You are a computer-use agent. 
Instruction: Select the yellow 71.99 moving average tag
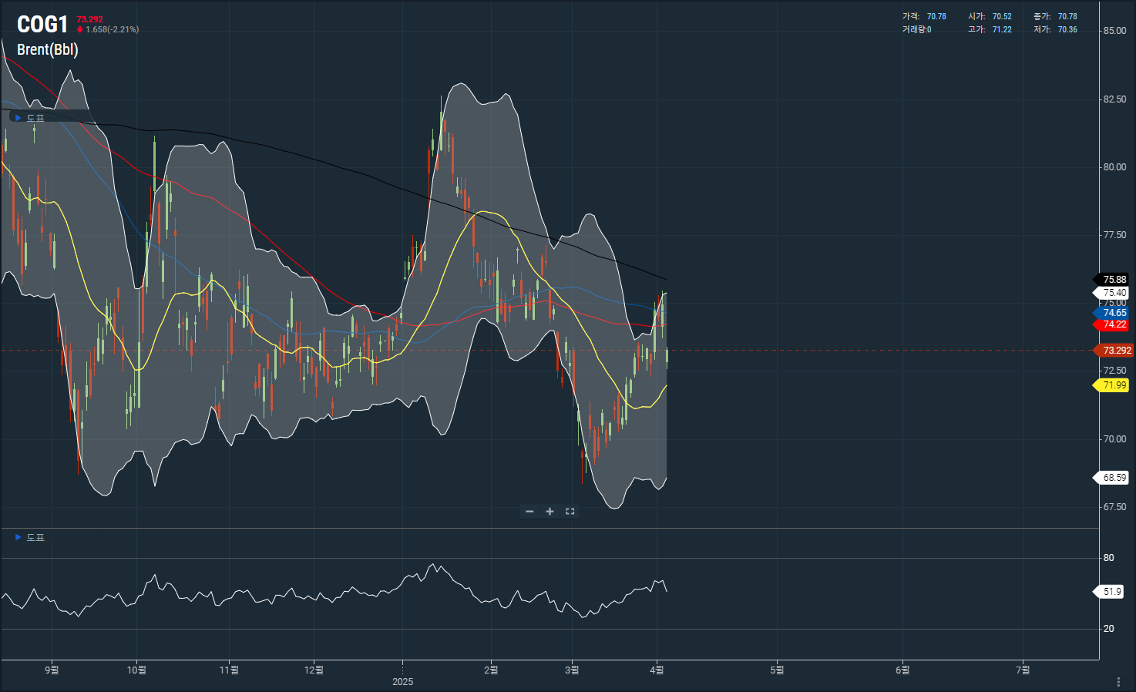[1114, 385]
